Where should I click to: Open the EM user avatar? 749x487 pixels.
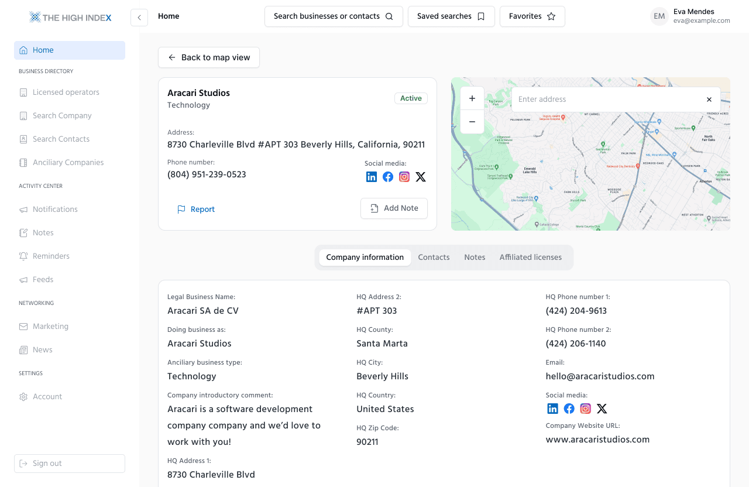[x=659, y=16]
